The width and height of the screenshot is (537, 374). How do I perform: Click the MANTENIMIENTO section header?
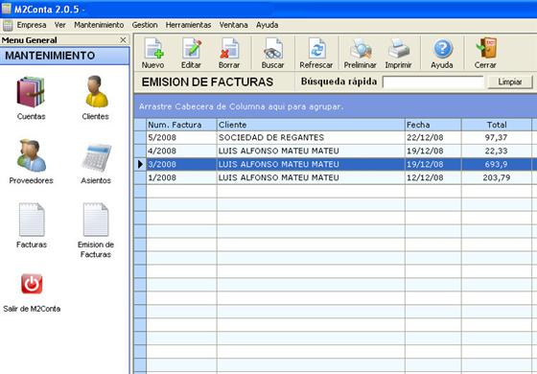[65, 56]
